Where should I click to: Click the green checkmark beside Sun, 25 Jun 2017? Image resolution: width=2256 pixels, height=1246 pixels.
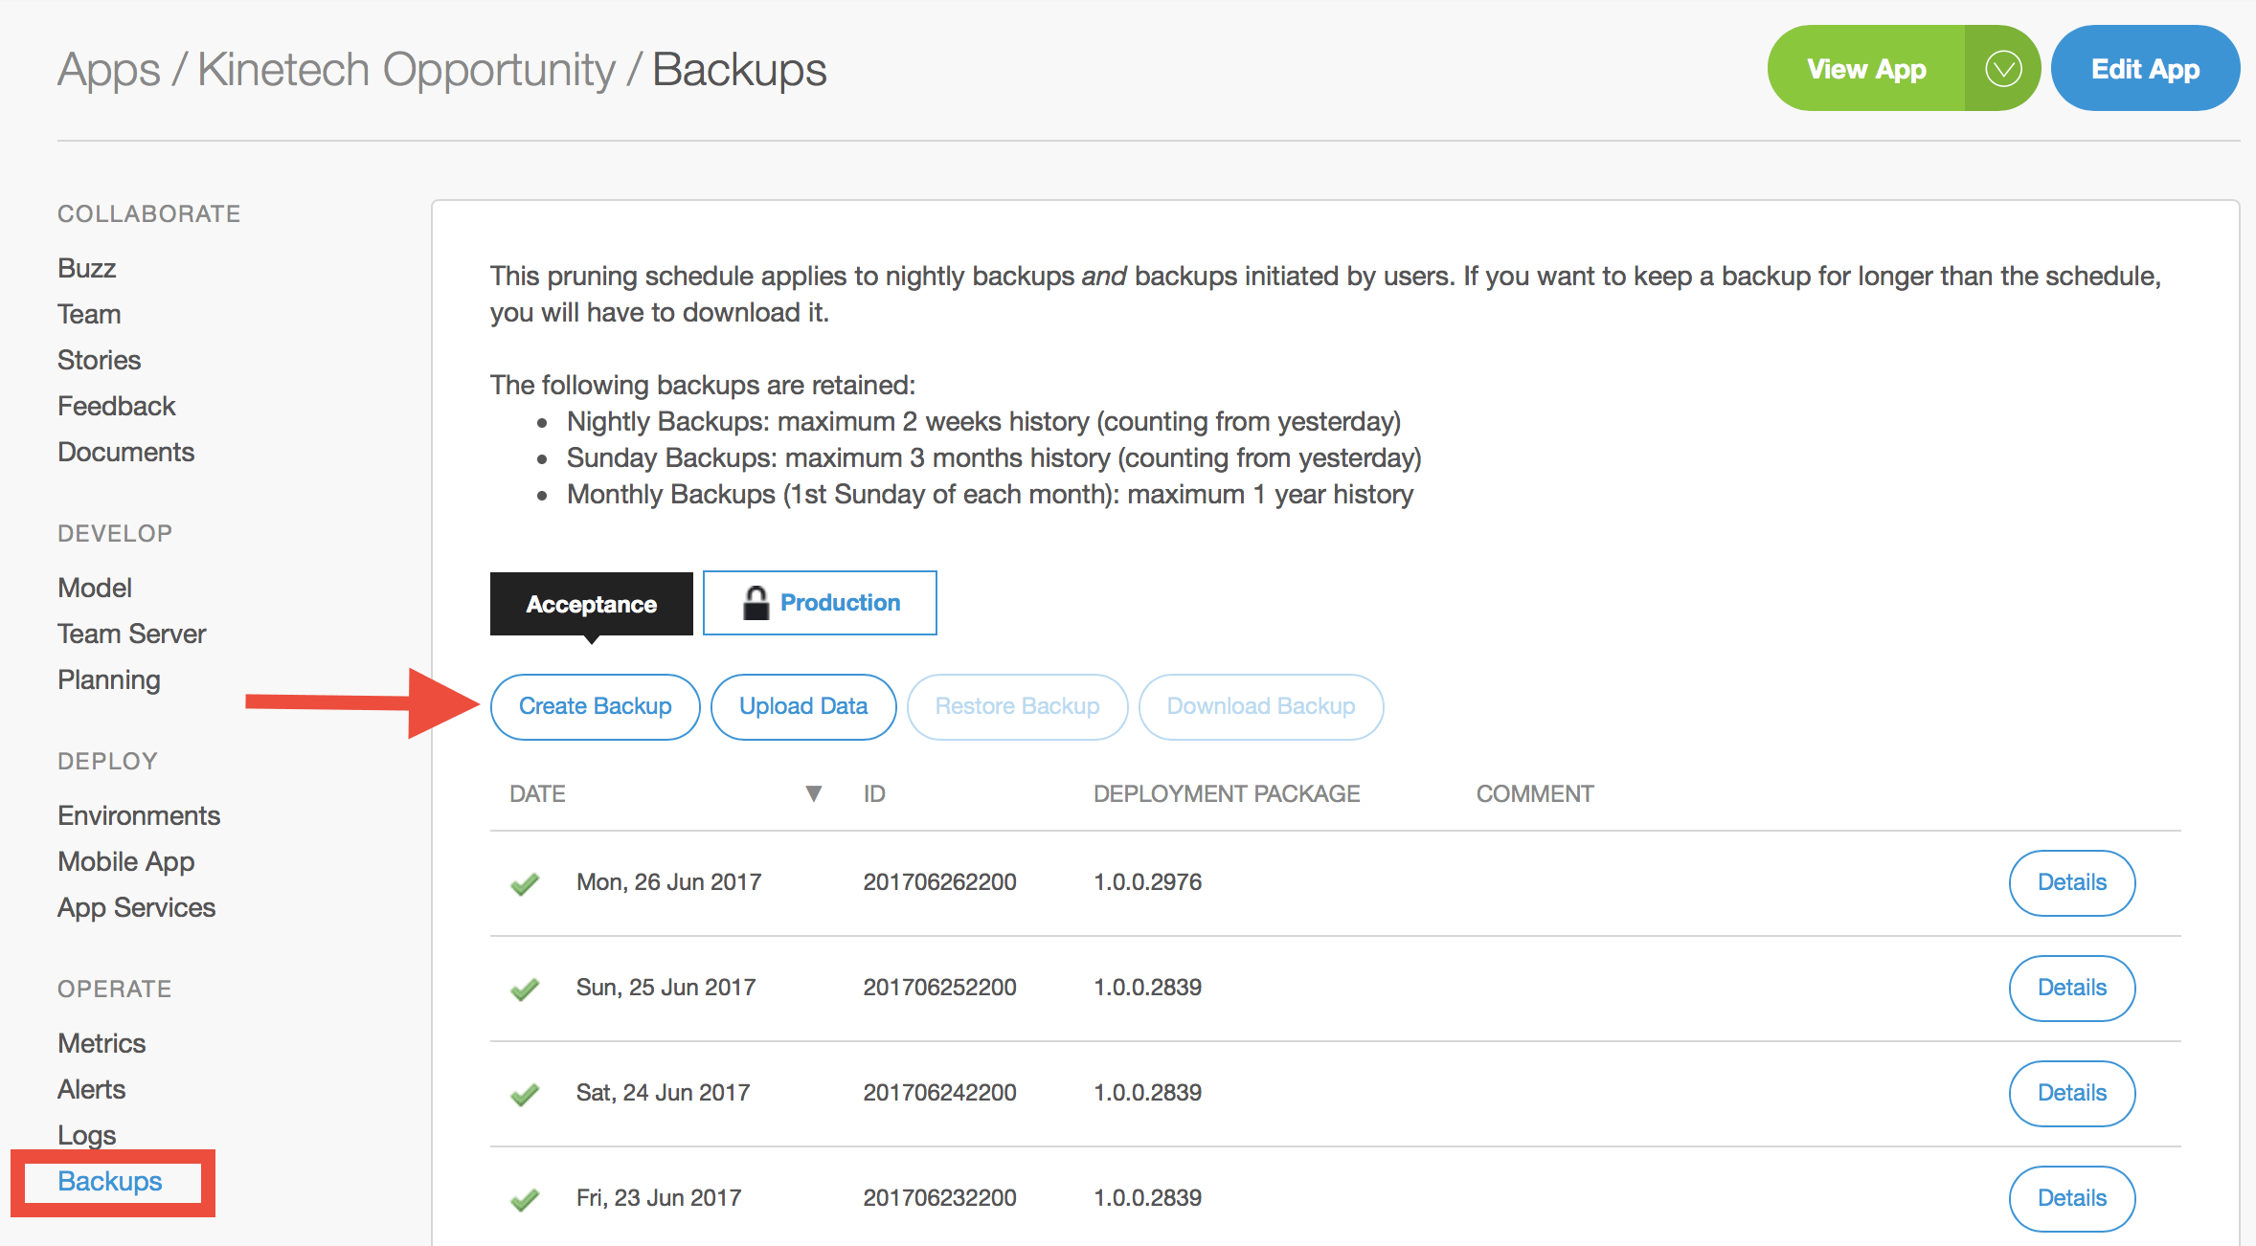[x=525, y=989]
